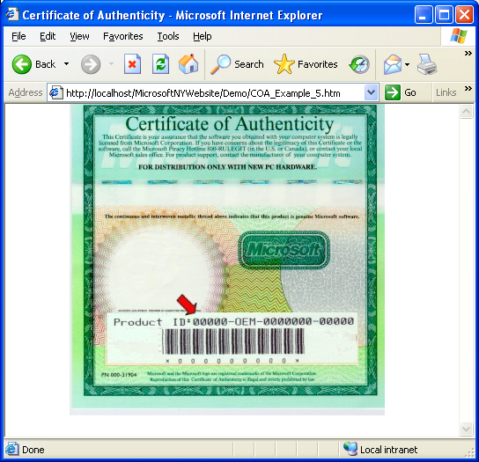Open the History icon with green arrow
The width and height of the screenshot is (479, 462).
tap(359, 64)
